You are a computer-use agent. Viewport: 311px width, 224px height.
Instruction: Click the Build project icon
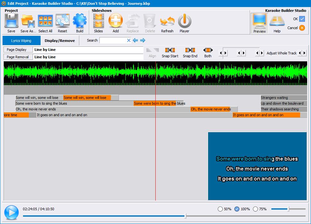point(80,21)
